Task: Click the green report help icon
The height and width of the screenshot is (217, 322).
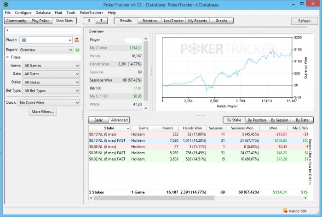Action: pos(77,50)
